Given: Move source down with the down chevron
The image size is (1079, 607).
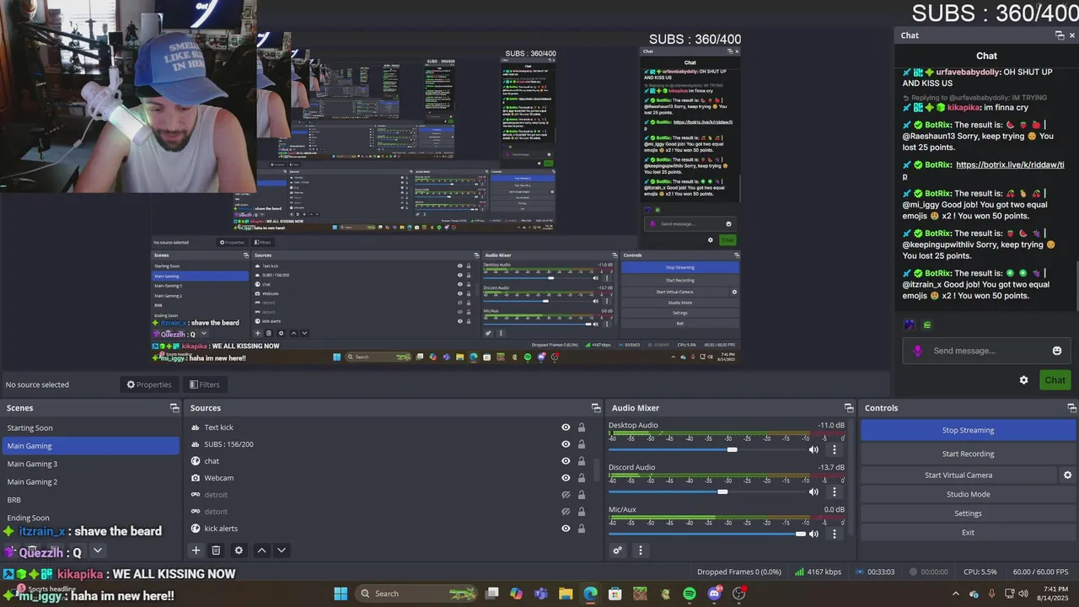Looking at the screenshot, I should pyautogui.click(x=282, y=551).
